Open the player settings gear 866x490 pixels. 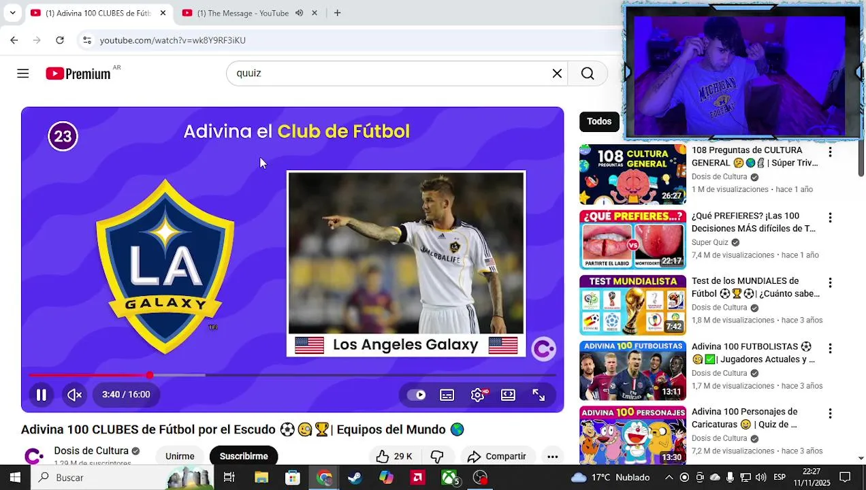[x=478, y=395]
